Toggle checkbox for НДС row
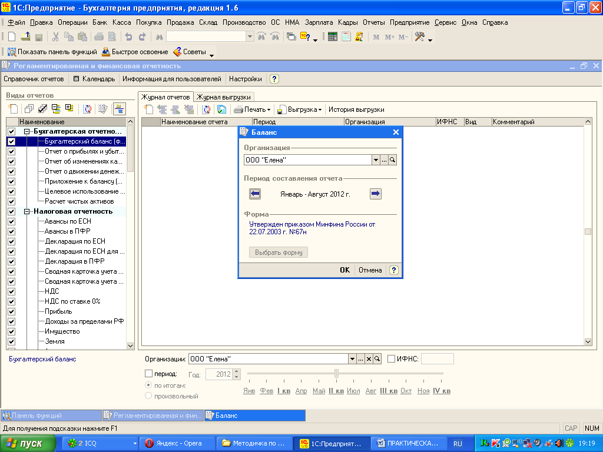The image size is (603, 452). (x=12, y=291)
